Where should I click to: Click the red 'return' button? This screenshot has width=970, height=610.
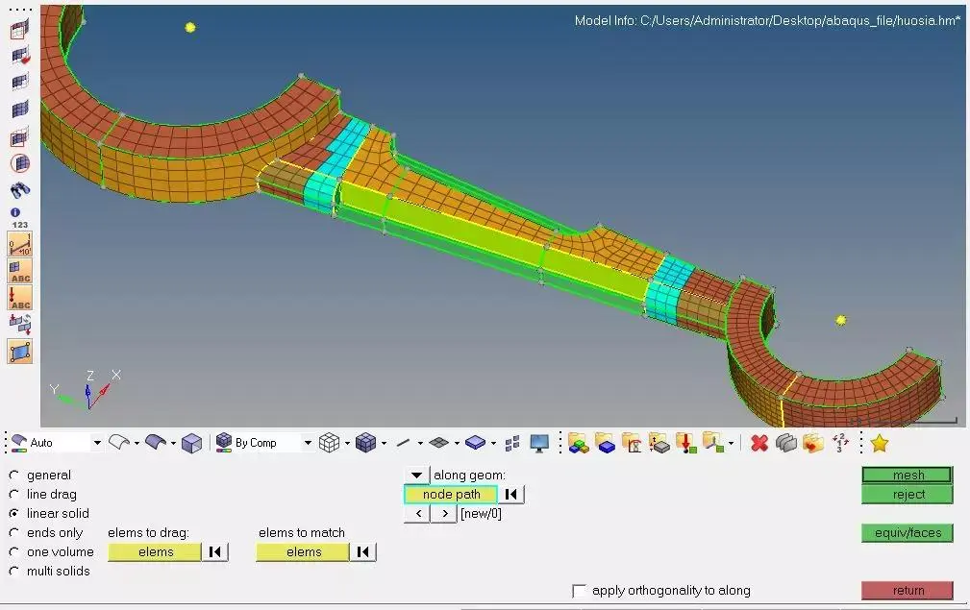[x=908, y=591]
